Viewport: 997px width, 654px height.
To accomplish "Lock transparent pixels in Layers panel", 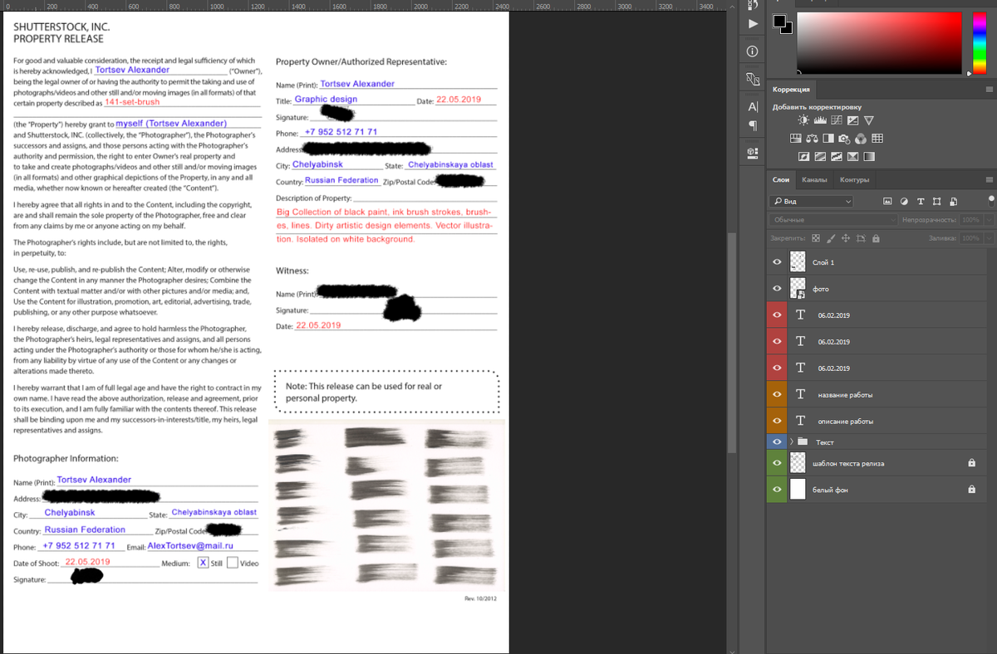I will tap(815, 238).
